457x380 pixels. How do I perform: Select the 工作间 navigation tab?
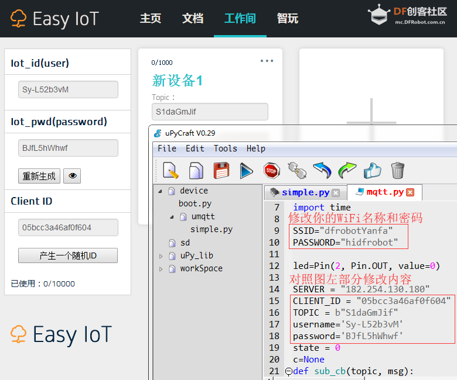click(x=240, y=18)
